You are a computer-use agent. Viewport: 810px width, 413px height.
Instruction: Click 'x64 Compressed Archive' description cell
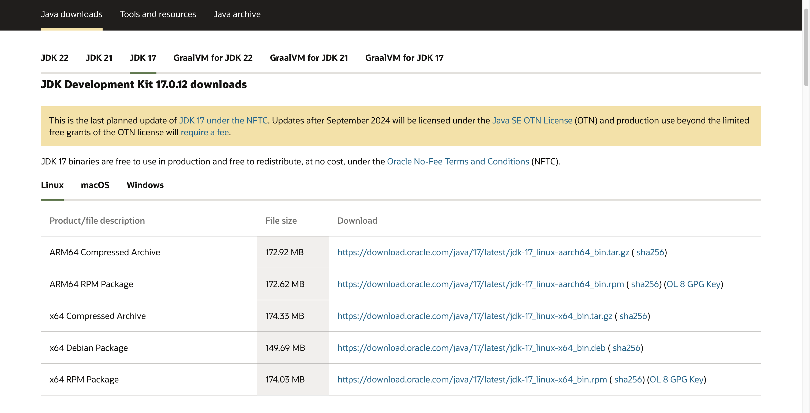point(149,316)
